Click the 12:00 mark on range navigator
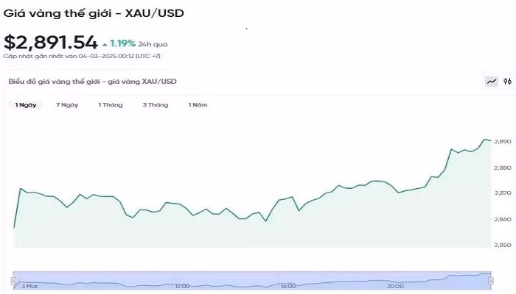Screen dimensions: 516x294 (182, 285)
